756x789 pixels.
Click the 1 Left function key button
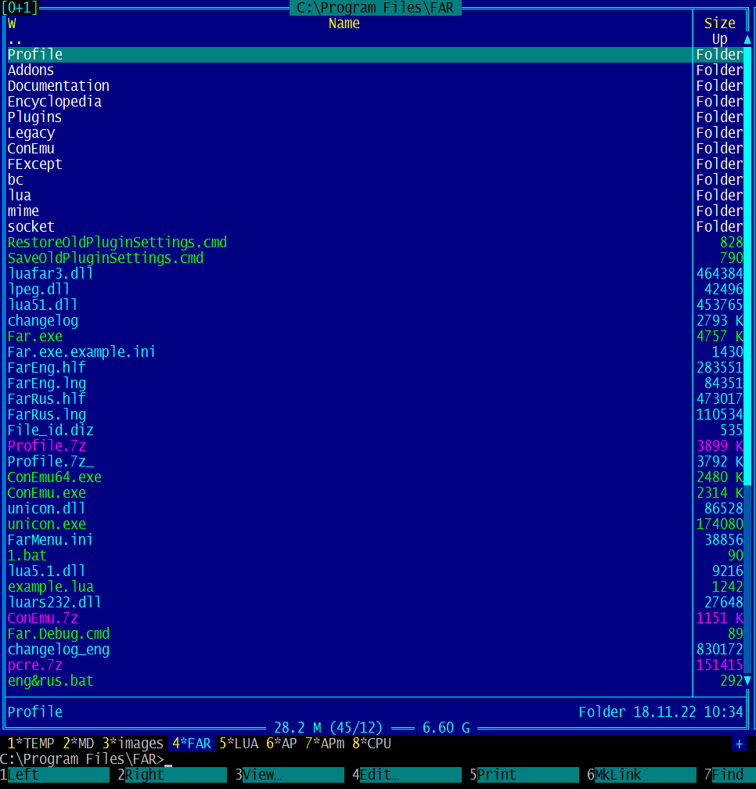[55, 774]
